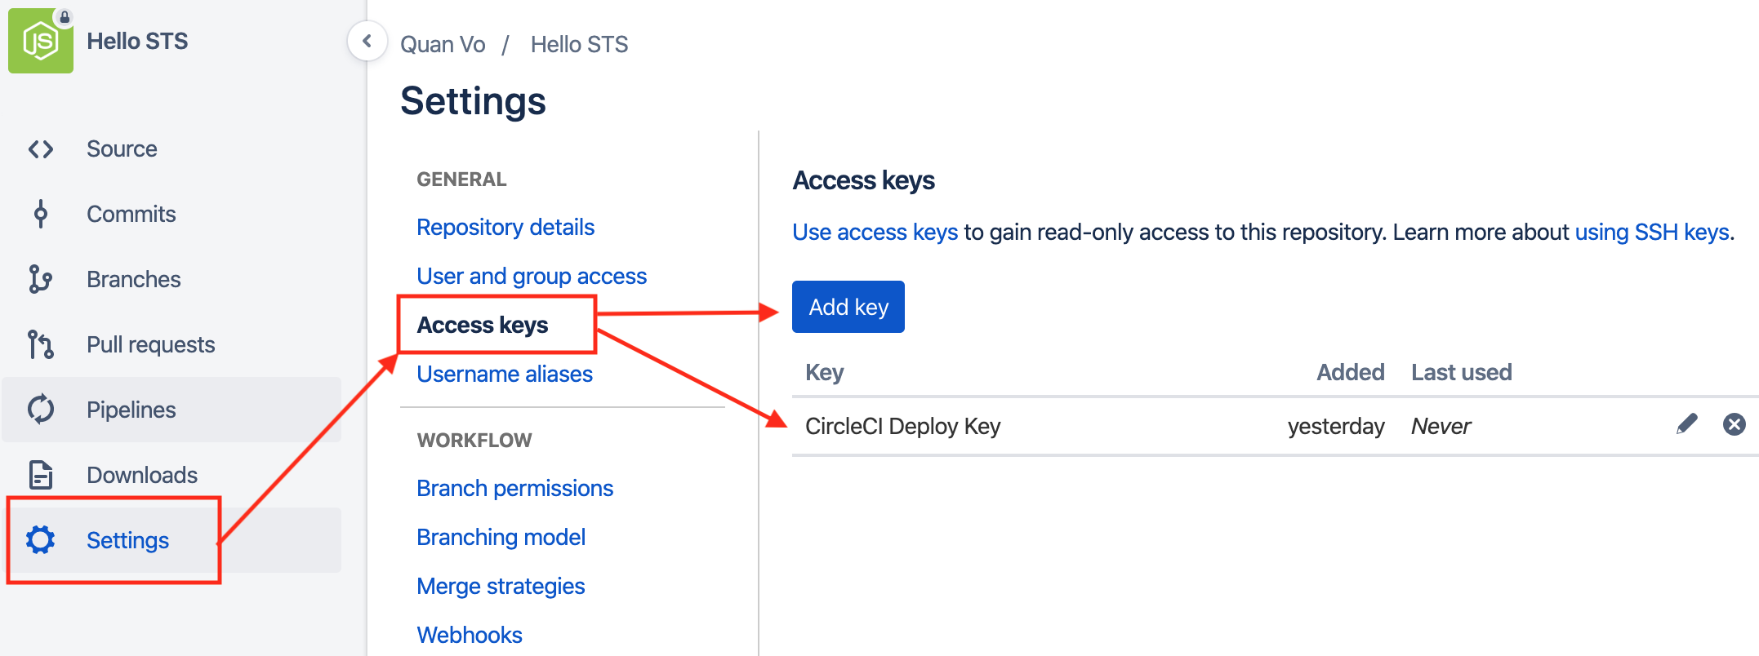Select the Source icon in the sidebar

point(40,148)
